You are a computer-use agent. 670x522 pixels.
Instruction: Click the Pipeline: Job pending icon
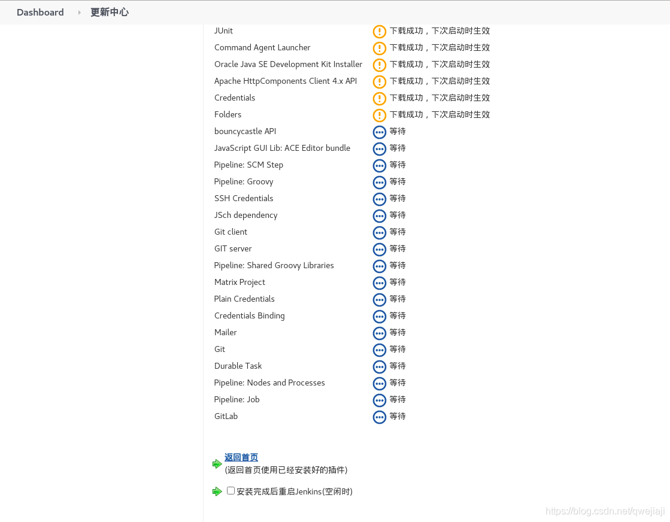pos(379,400)
